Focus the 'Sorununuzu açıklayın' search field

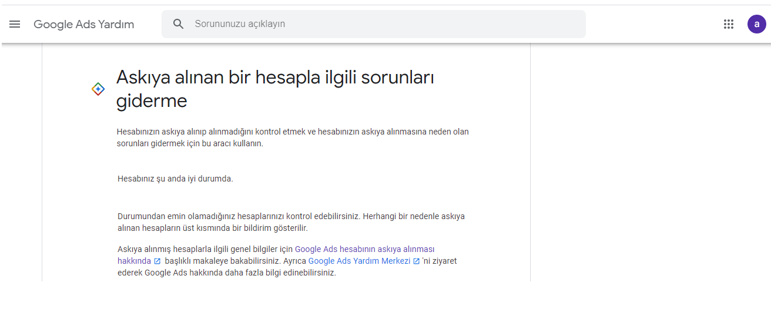374,24
